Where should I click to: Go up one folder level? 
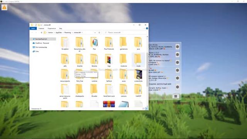(x=41, y=32)
